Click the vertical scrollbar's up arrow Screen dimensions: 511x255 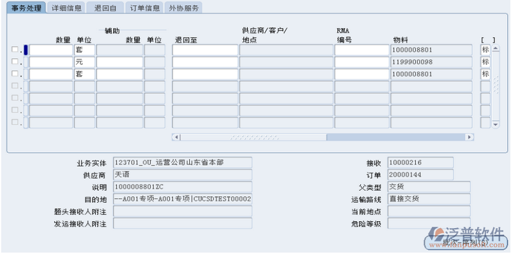tap(496, 49)
